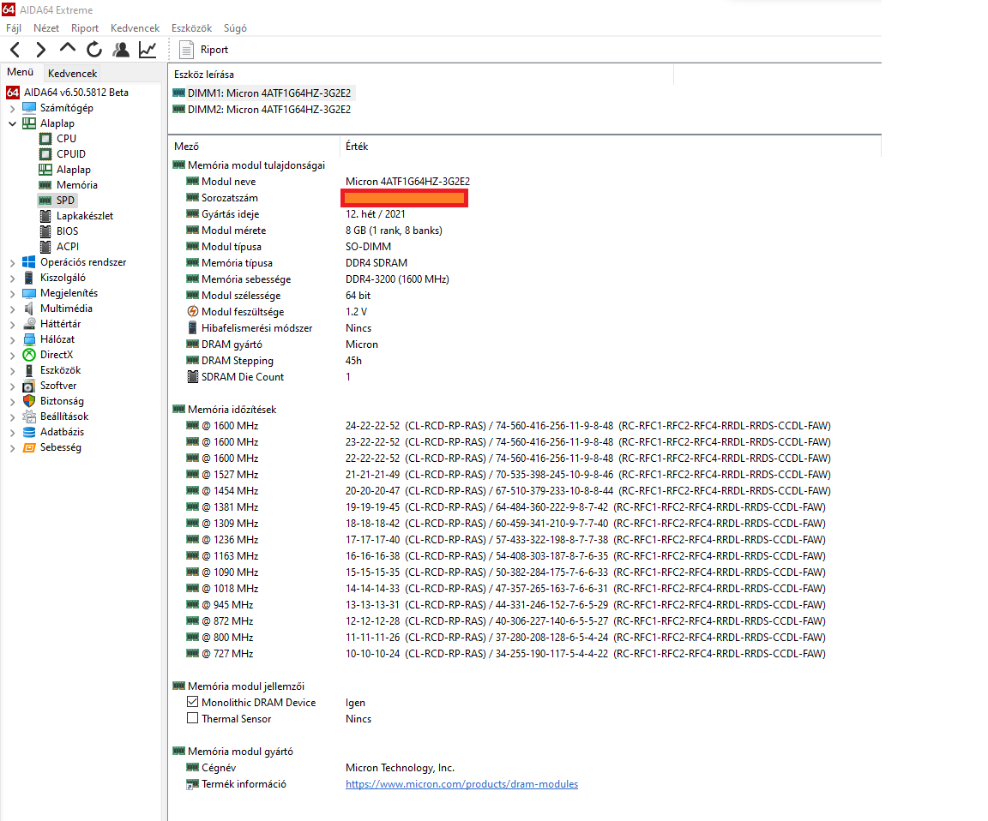This screenshot has width=988, height=821.
Task: Click the Biztonság shield icon
Action: coord(29,401)
